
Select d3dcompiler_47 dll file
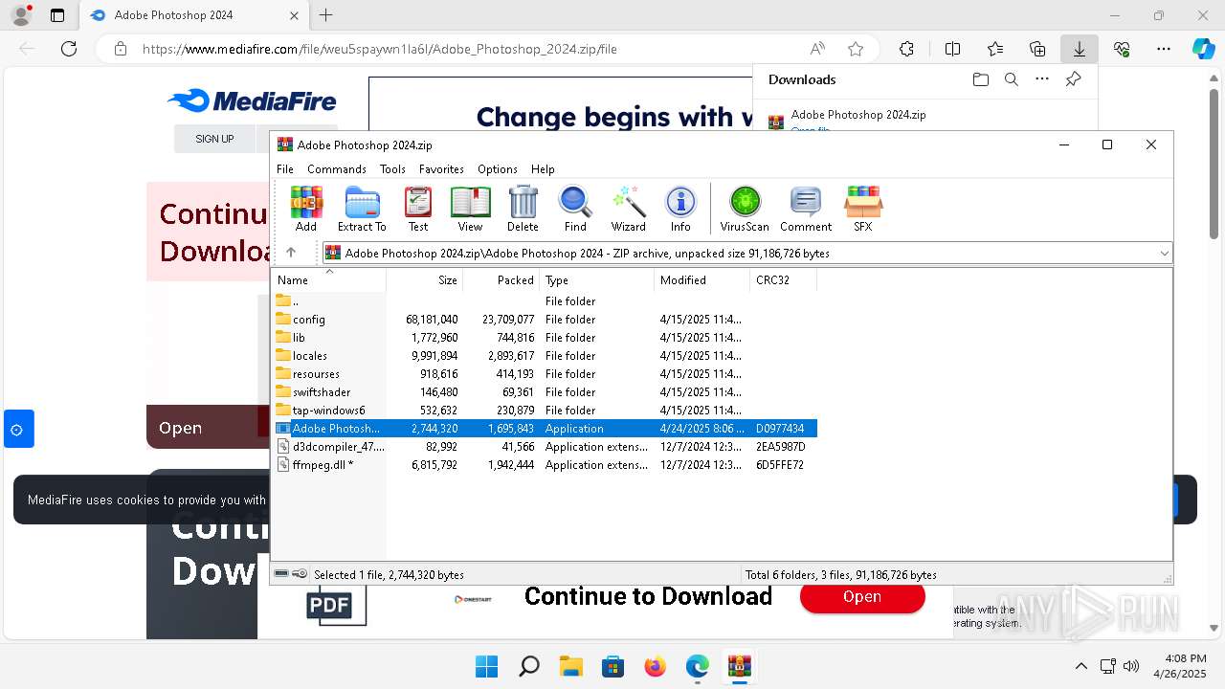point(546,447)
